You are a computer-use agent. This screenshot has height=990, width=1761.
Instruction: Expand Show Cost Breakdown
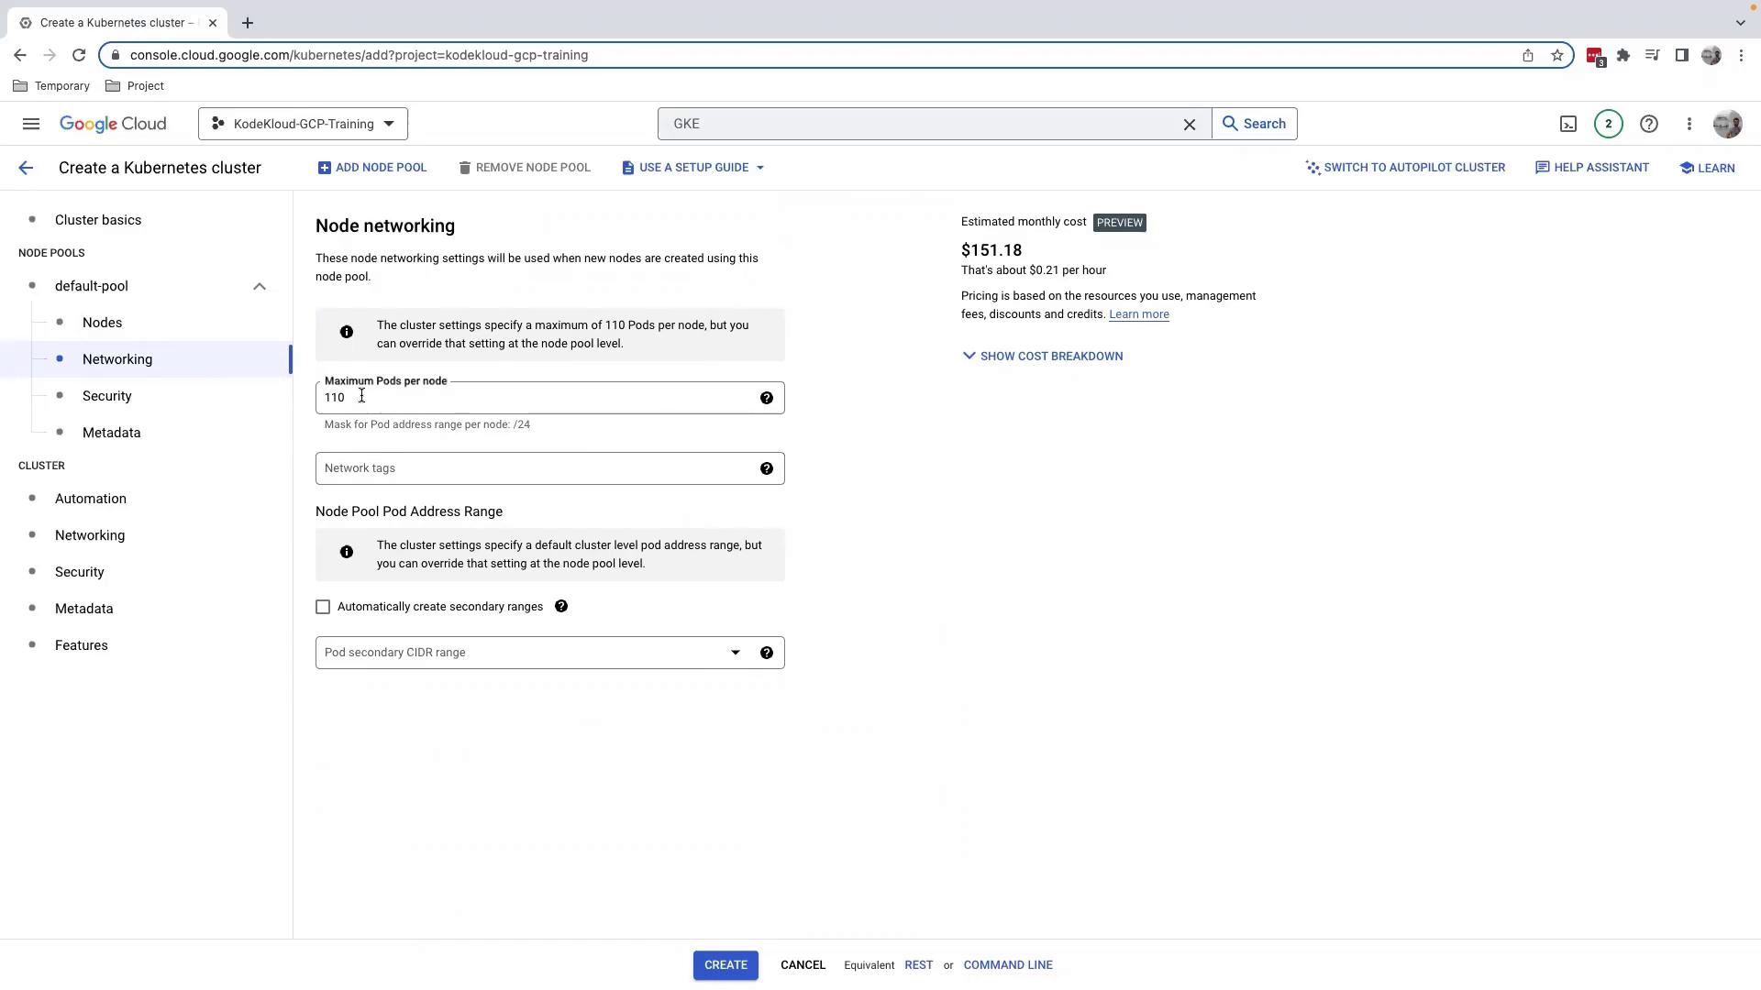pos(1042,356)
